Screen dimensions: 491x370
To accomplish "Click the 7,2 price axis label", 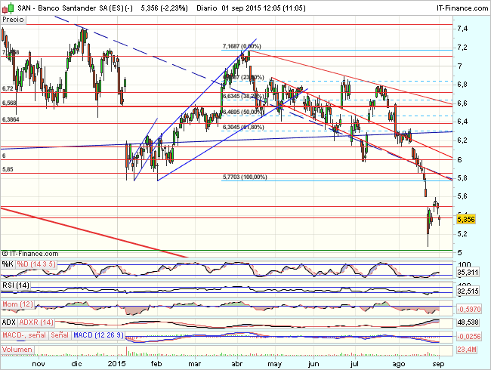I will 462,48.
